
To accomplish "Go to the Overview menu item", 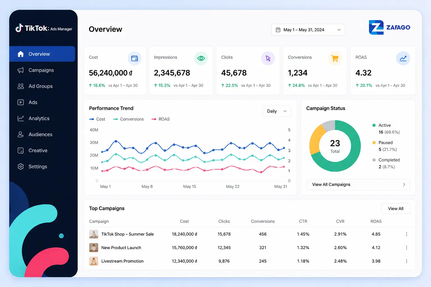I will pos(42,54).
